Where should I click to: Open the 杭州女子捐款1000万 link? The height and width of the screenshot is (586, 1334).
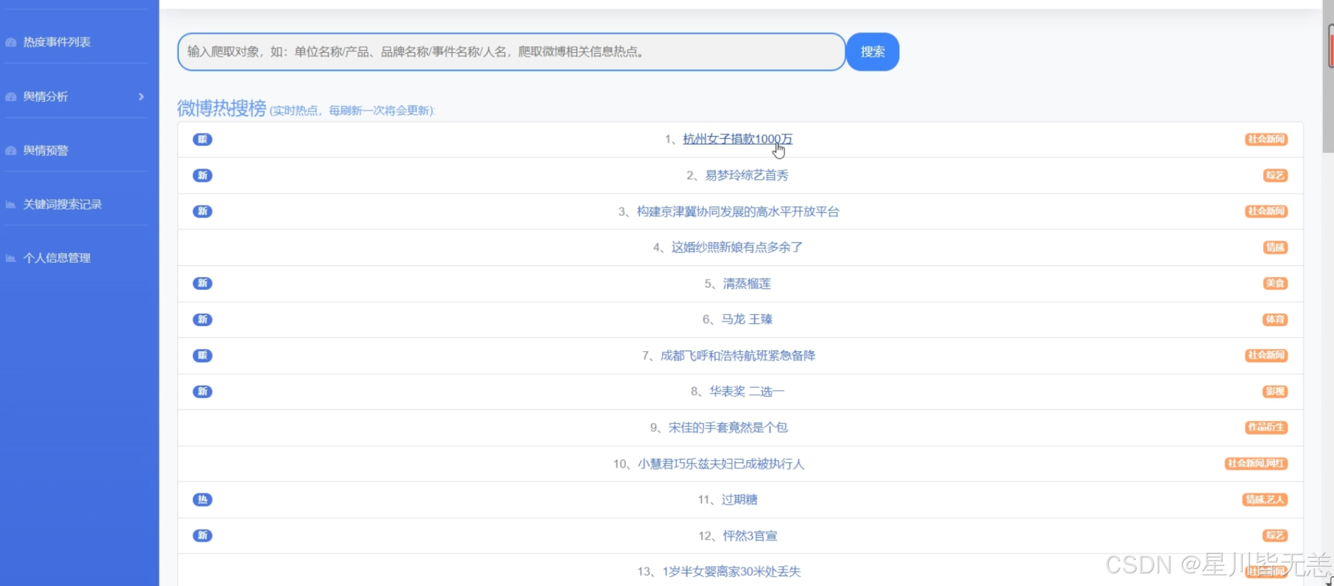pos(737,139)
